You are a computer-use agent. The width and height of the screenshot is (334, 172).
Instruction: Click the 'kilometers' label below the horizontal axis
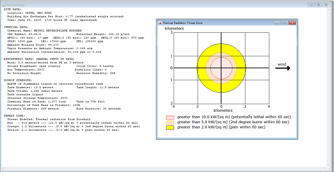point(223,110)
